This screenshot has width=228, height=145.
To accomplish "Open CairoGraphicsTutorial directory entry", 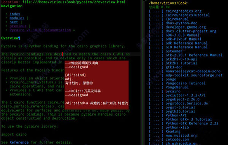I will [x=188, y=15].
